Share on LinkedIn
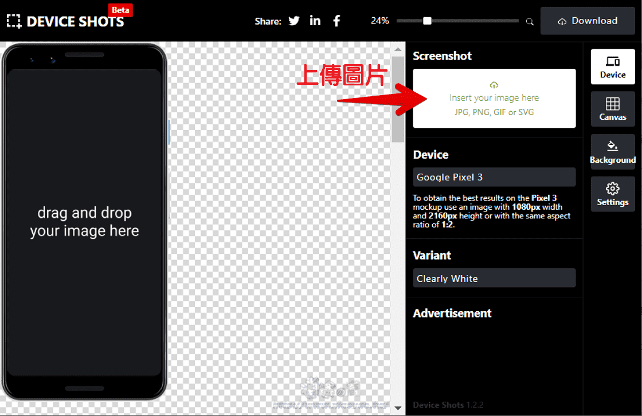642x416 pixels. coord(315,21)
